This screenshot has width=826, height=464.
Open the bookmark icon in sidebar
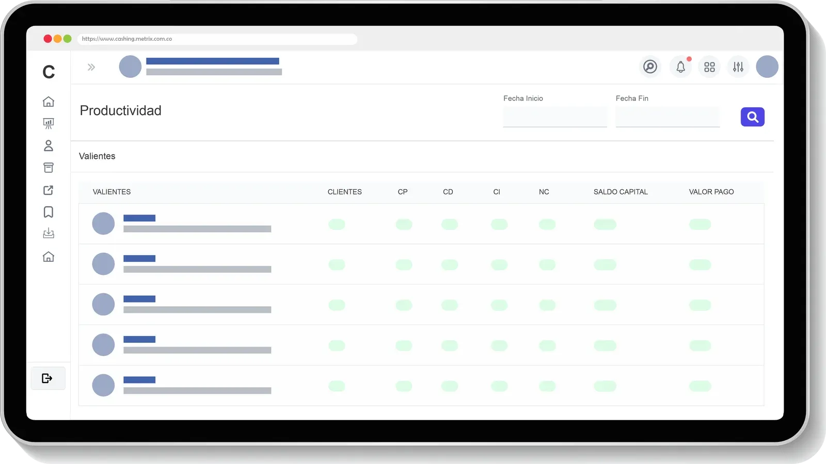(49, 212)
